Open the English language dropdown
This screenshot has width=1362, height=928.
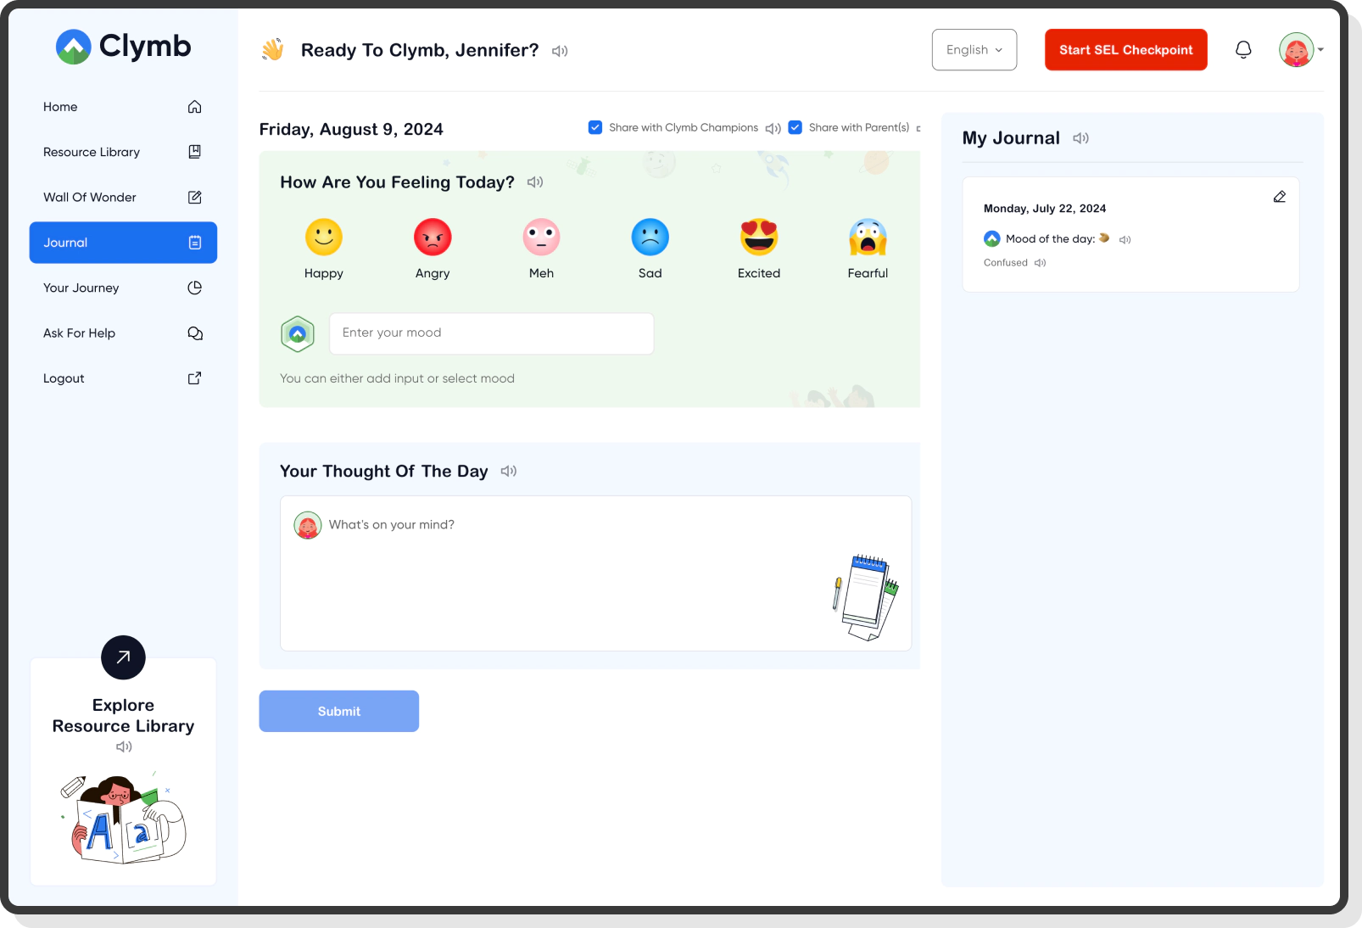point(974,49)
